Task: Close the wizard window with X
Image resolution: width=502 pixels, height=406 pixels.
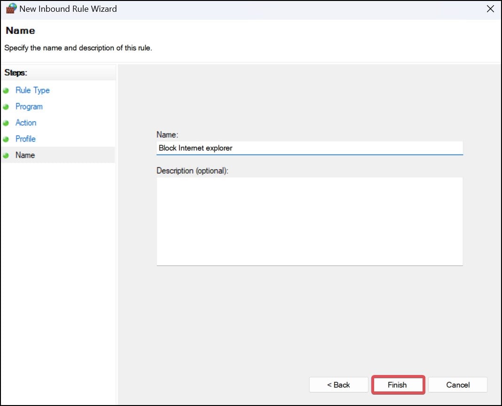Action: 490,9
